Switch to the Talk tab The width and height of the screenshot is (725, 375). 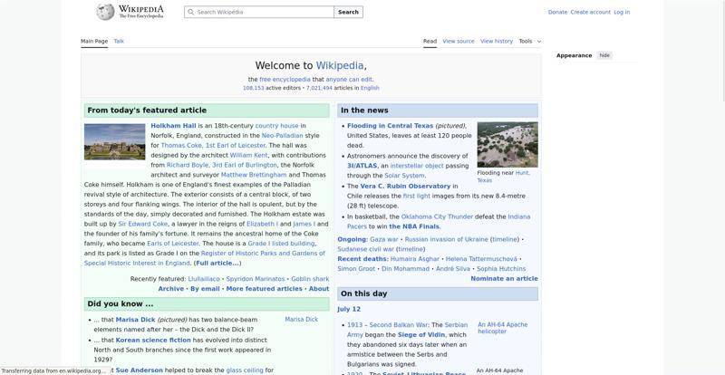119,41
